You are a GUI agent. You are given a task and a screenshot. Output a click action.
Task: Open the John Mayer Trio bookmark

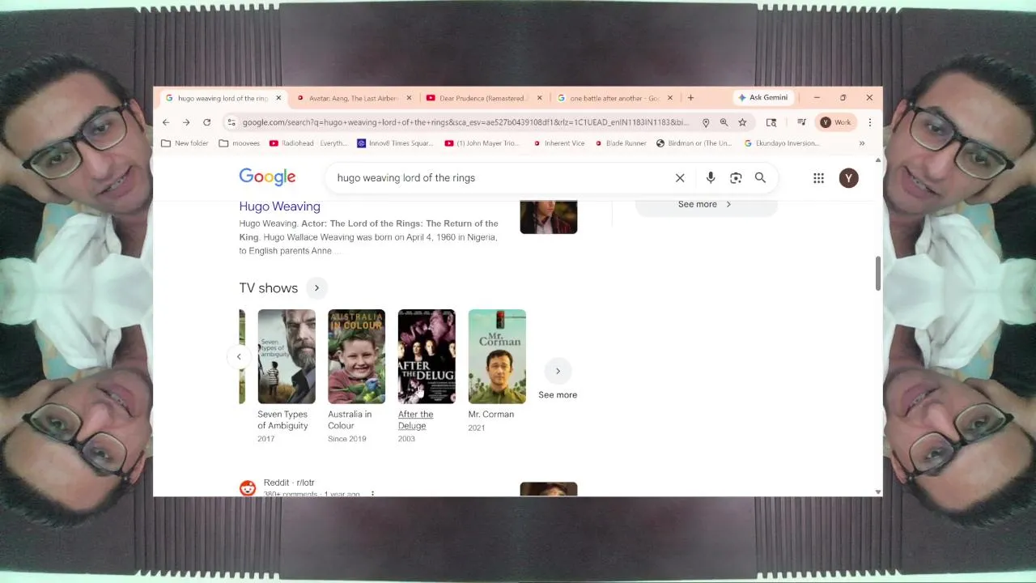(x=482, y=143)
